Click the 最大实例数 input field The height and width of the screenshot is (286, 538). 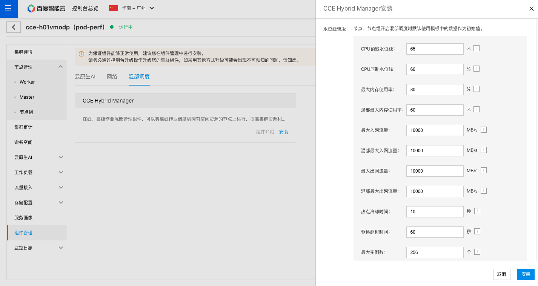coord(435,252)
